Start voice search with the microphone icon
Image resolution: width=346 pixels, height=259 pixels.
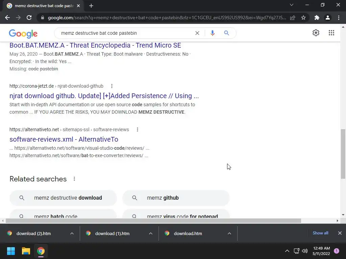(212, 33)
